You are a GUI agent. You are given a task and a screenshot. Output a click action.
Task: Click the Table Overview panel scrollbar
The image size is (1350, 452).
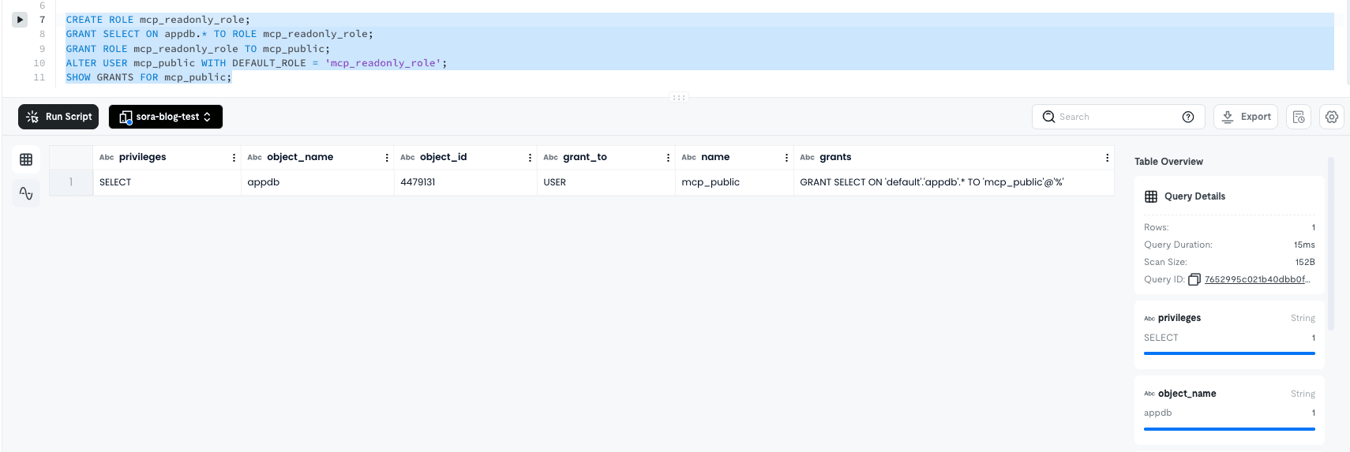tap(1331, 243)
